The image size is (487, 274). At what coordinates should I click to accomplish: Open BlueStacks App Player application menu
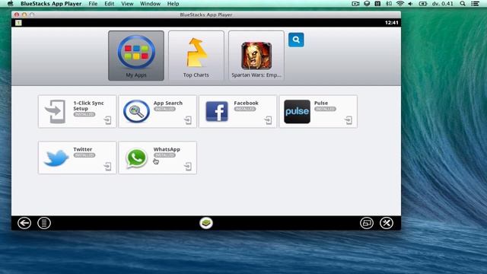(x=51, y=4)
